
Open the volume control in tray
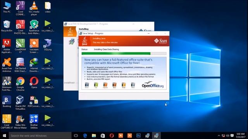227,136
